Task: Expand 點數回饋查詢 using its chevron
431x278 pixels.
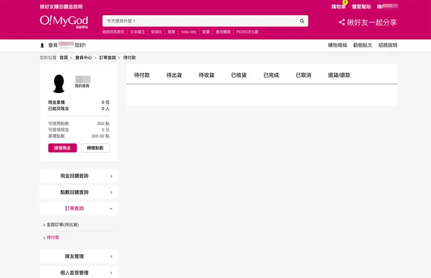Action: coord(111,192)
